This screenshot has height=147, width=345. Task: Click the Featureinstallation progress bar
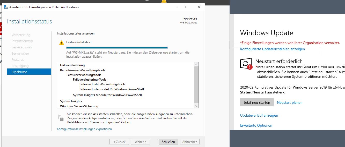coord(117,47)
